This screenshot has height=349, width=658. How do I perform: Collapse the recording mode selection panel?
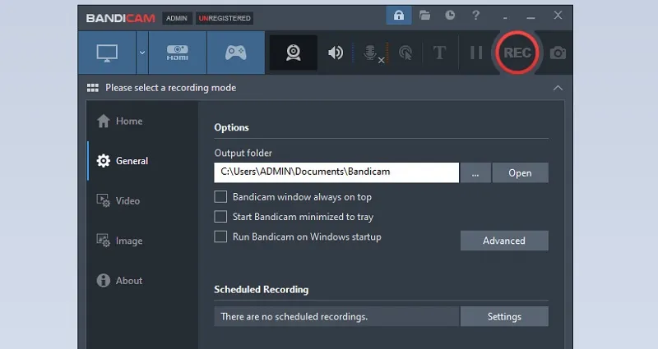click(558, 88)
